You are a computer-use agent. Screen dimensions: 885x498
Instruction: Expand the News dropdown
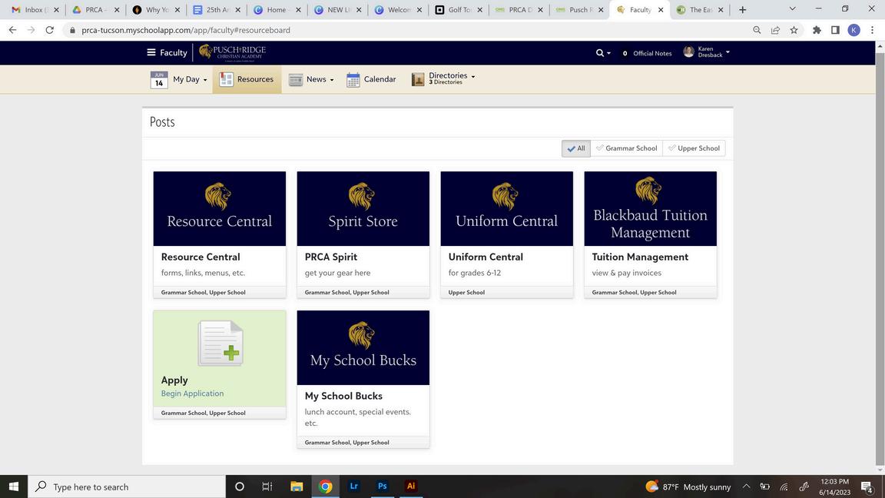(331, 80)
